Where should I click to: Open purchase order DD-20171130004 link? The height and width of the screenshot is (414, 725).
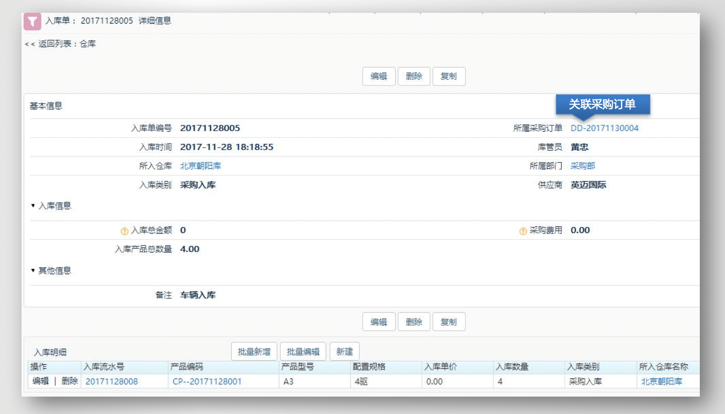coord(604,128)
